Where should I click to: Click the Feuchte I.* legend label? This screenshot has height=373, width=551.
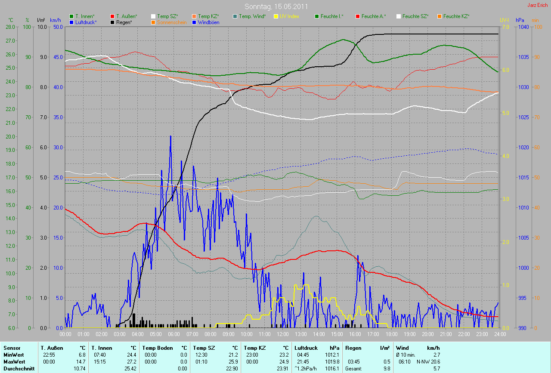pos(332,16)
